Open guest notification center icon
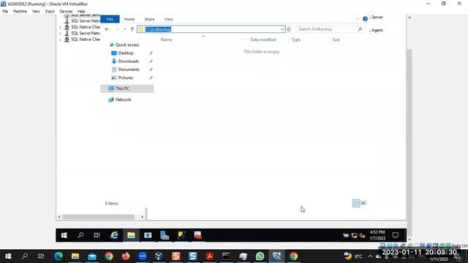 [x=396, y=235]
